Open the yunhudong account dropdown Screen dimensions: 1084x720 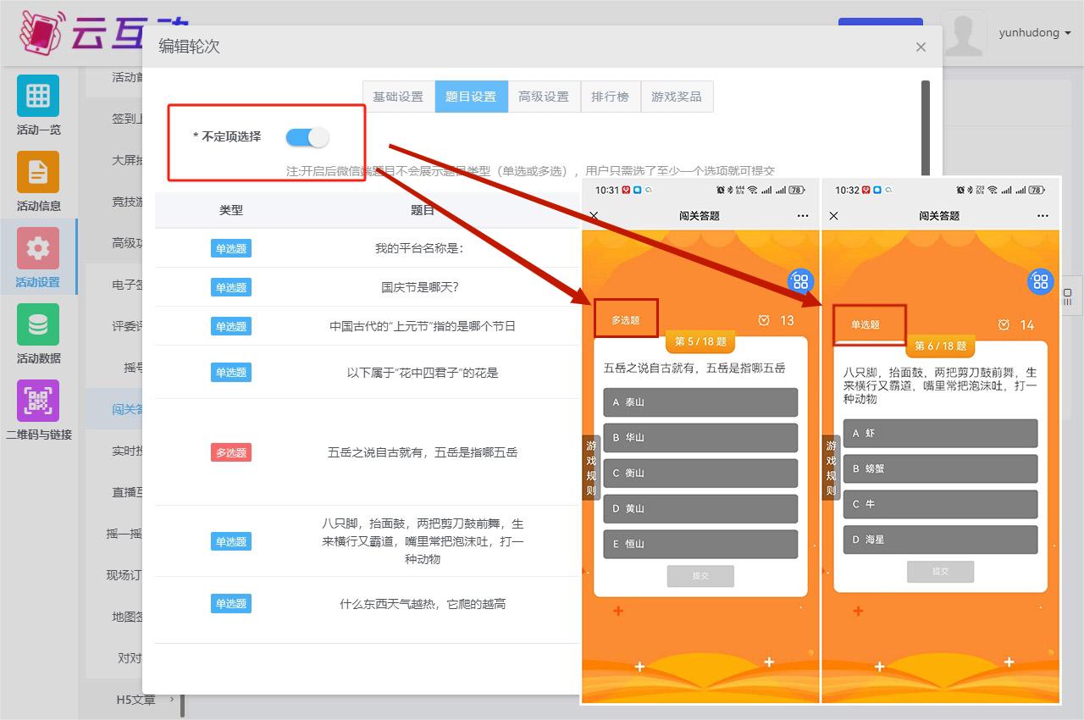tap(1034, 33)
